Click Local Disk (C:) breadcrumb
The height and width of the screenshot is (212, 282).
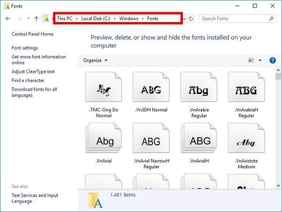point(96,18)
